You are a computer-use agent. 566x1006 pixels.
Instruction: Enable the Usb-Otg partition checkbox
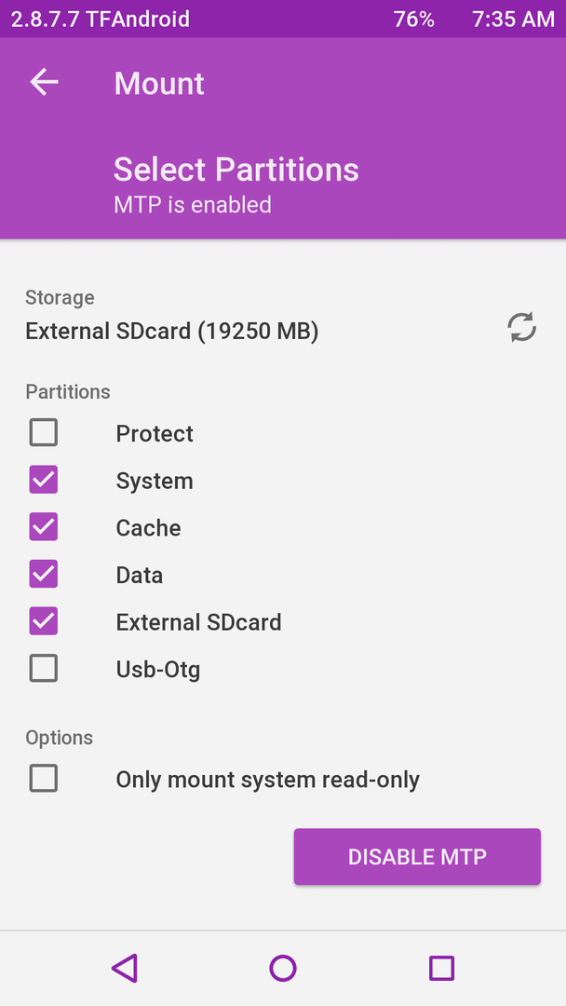pyautogui.click(x=44, y=669)
